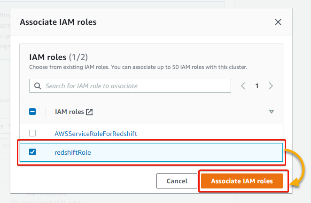The image size is (311, 203).
Task: Click the Associate IAM roles dialog title
Action: [x=58, y=22]
